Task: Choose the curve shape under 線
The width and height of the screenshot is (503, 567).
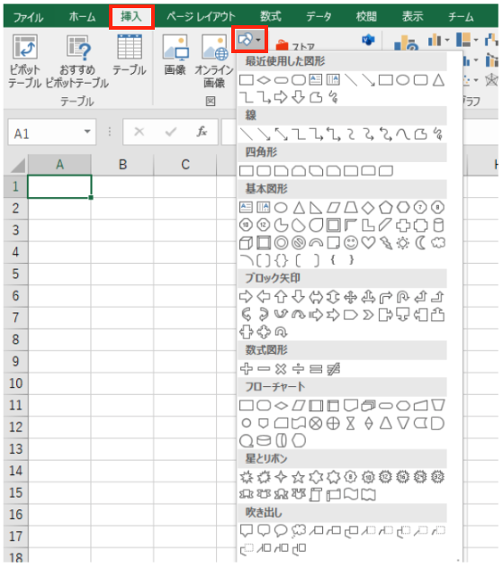Action: pos(402,134)
